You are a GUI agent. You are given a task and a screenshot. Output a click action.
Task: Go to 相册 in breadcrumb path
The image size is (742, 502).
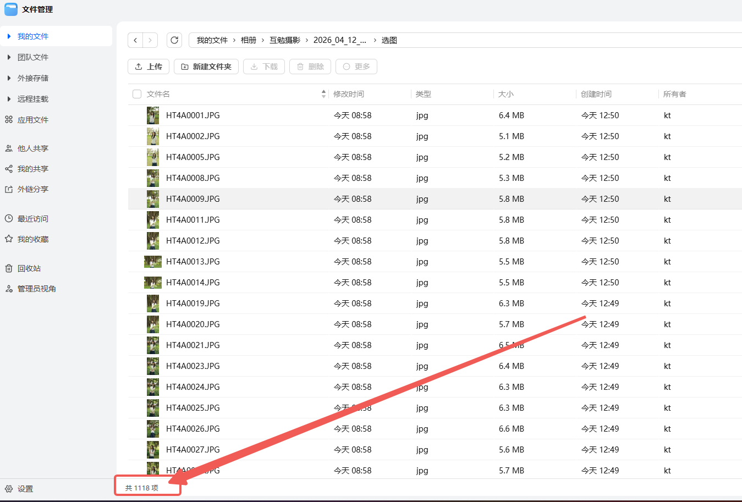[x=249, y=40]
